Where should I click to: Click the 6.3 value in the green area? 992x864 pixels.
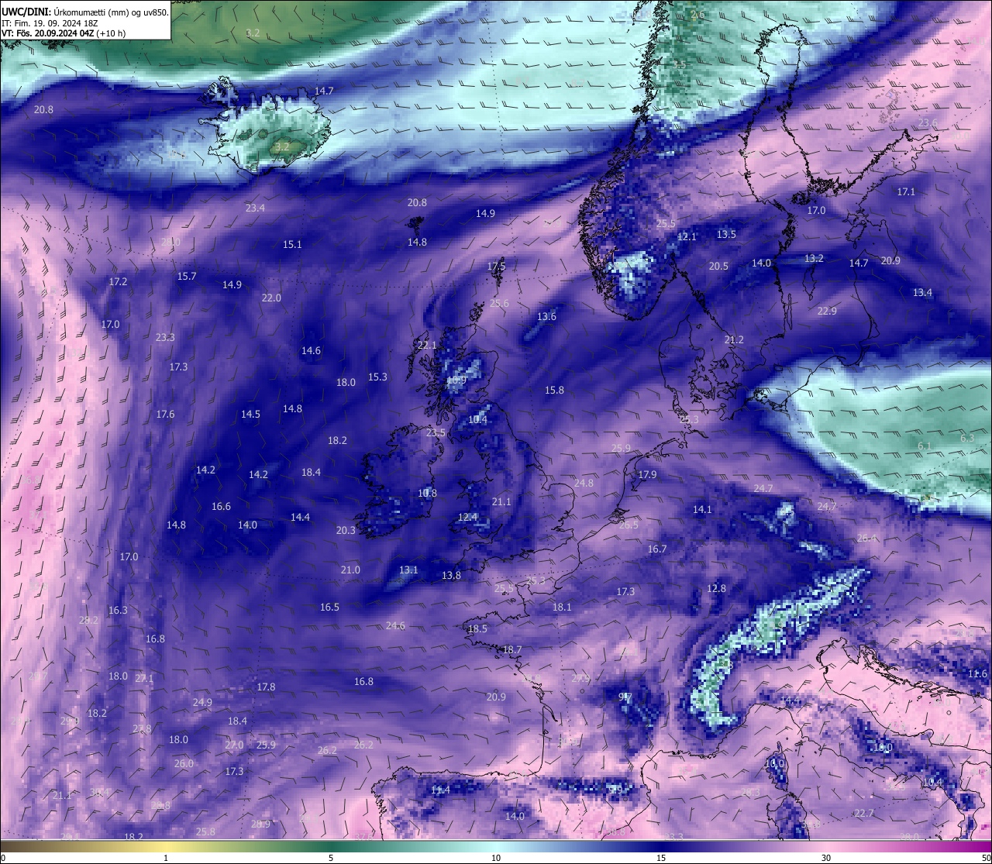(x=967, y=438)
